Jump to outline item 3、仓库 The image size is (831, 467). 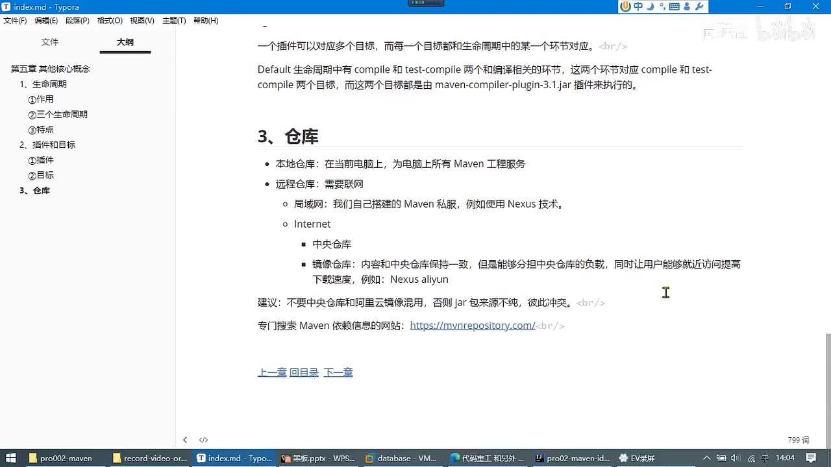34,191
